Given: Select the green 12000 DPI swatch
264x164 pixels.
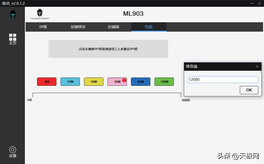Looking at the screenshot, I should coord(164,82).
